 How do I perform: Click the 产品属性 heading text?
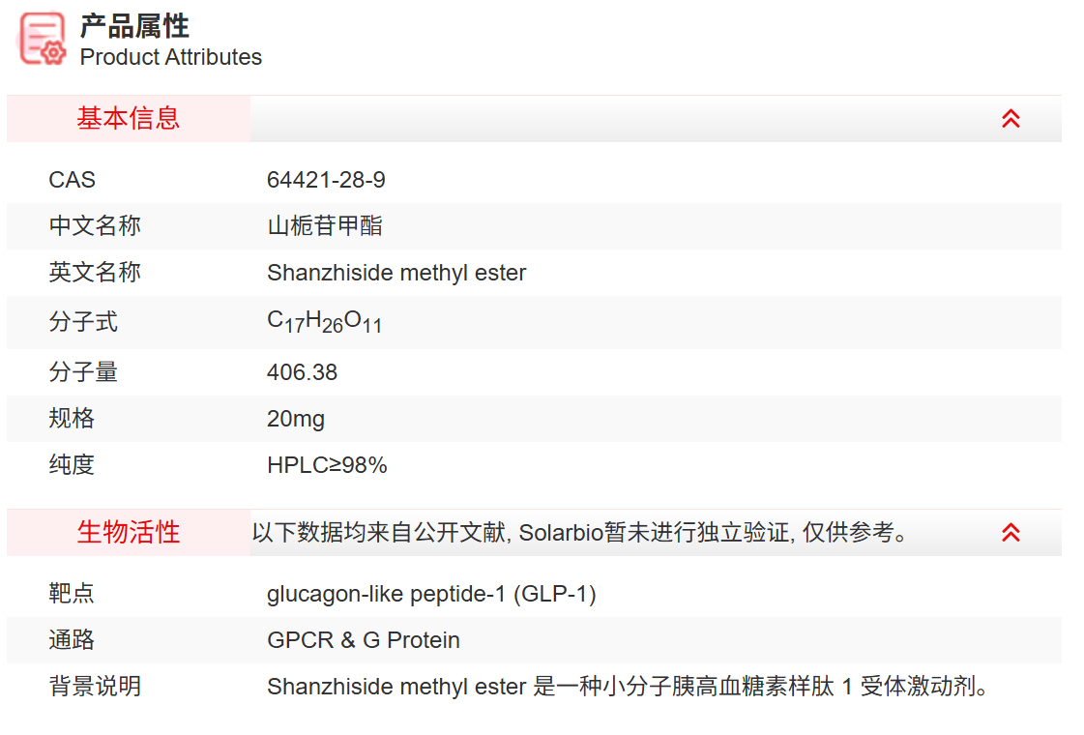coord(134,26)
